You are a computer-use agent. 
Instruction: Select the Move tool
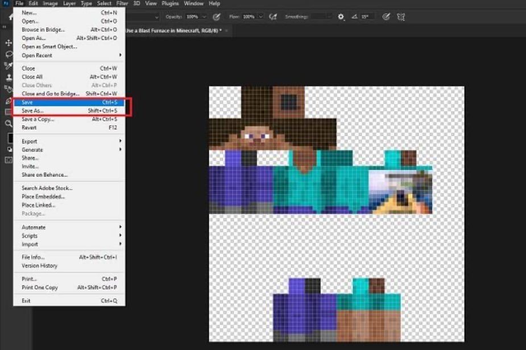pyautogui.click(x=9, y=43)
